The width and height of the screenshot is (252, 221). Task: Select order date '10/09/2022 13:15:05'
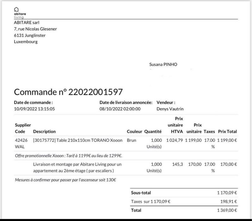coord(34,109)
